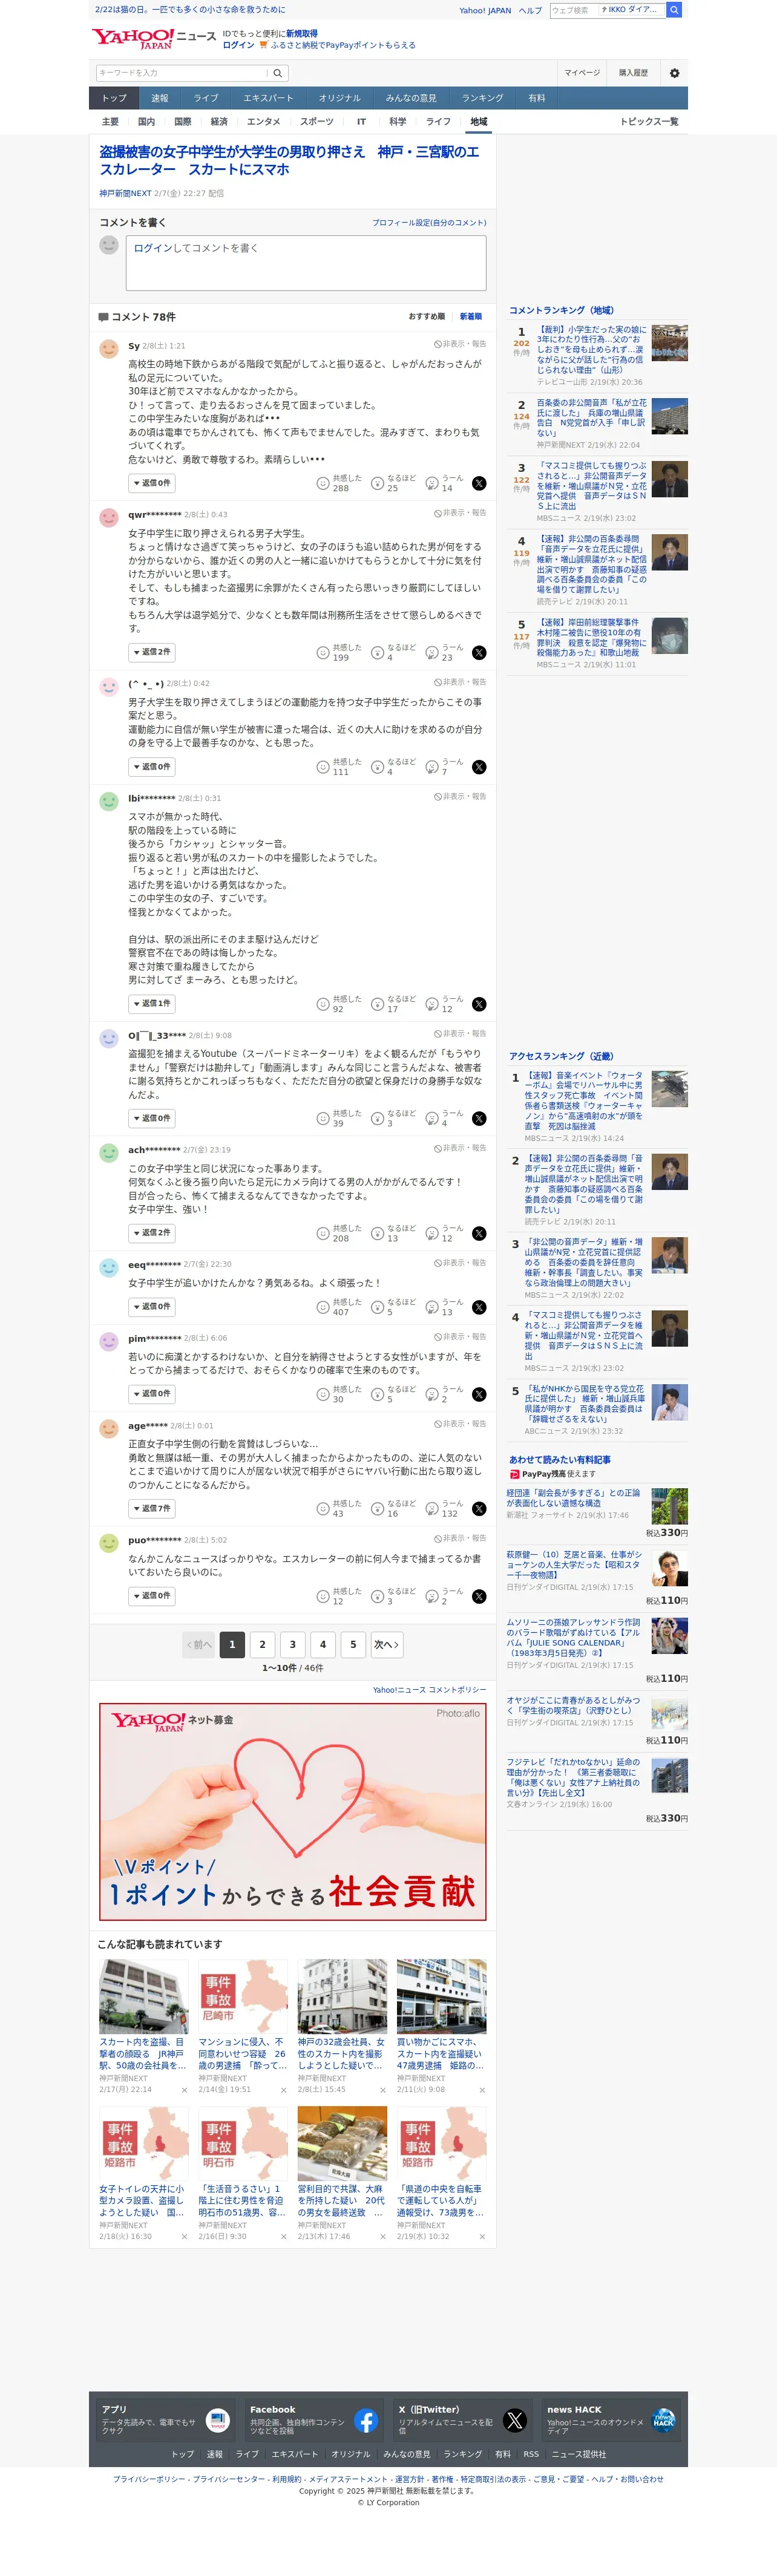
Task: Open Yahoo!ニュース コメントポリシー link
Action: tap(430, 1690)
